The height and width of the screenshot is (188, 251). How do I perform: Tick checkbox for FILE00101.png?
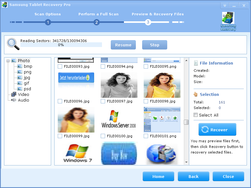pos(146,136)
